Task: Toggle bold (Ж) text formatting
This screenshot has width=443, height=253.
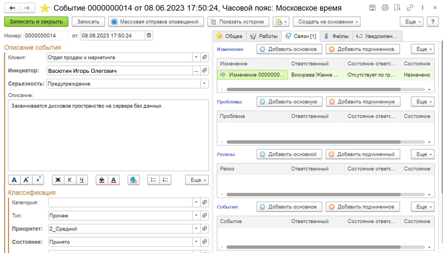Action: click(x=58, y=180)
